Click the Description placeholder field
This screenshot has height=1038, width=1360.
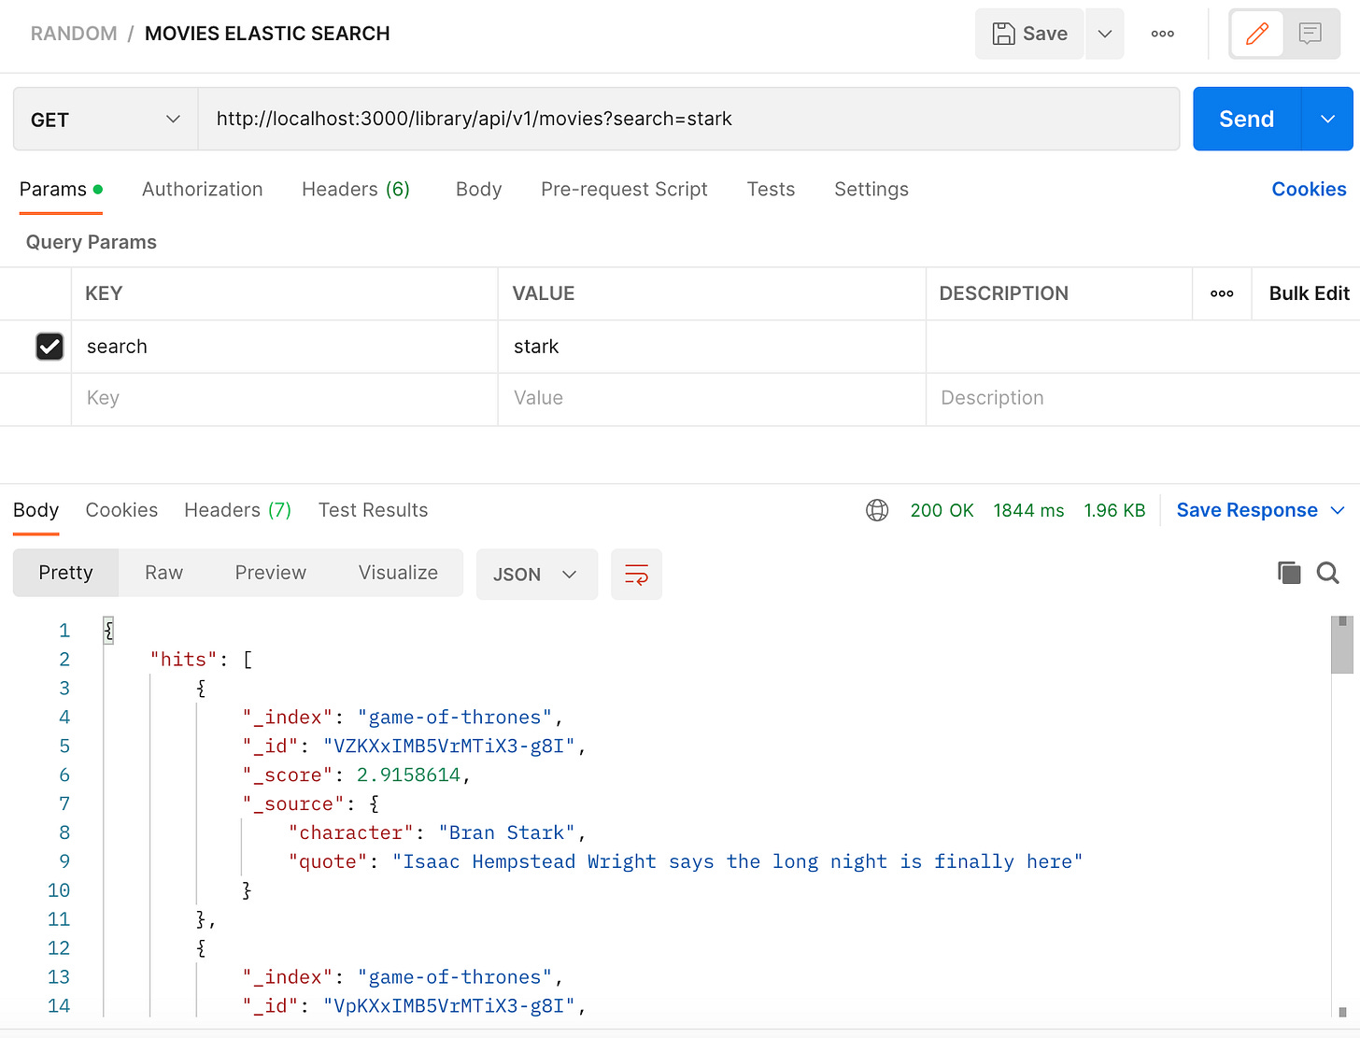1142,399
